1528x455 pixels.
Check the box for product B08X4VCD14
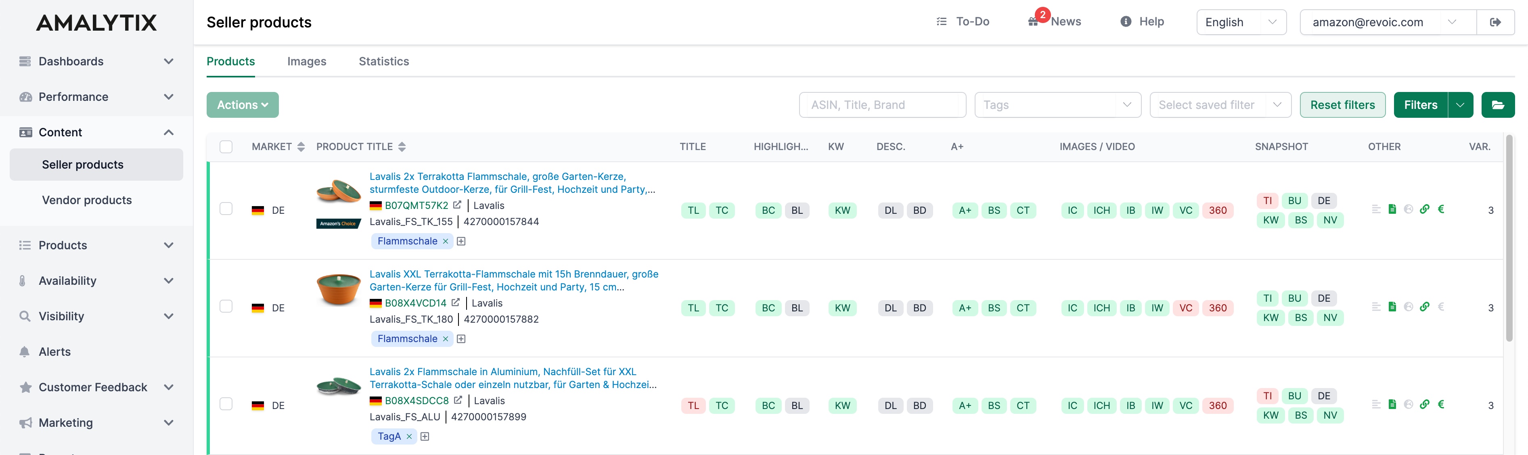point(226,307)
